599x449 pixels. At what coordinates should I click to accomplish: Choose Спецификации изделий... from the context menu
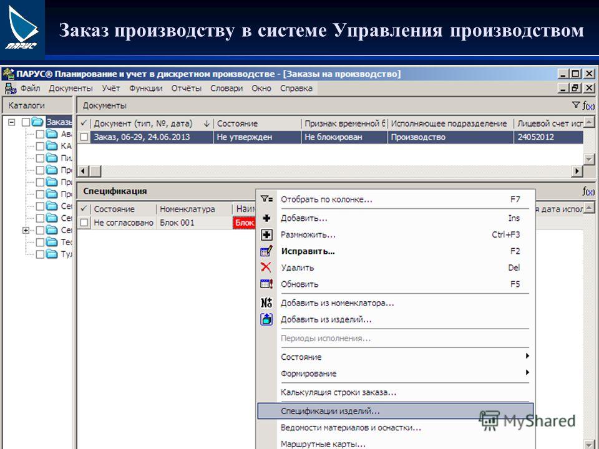pyautogui.click(x=396, y=411)
